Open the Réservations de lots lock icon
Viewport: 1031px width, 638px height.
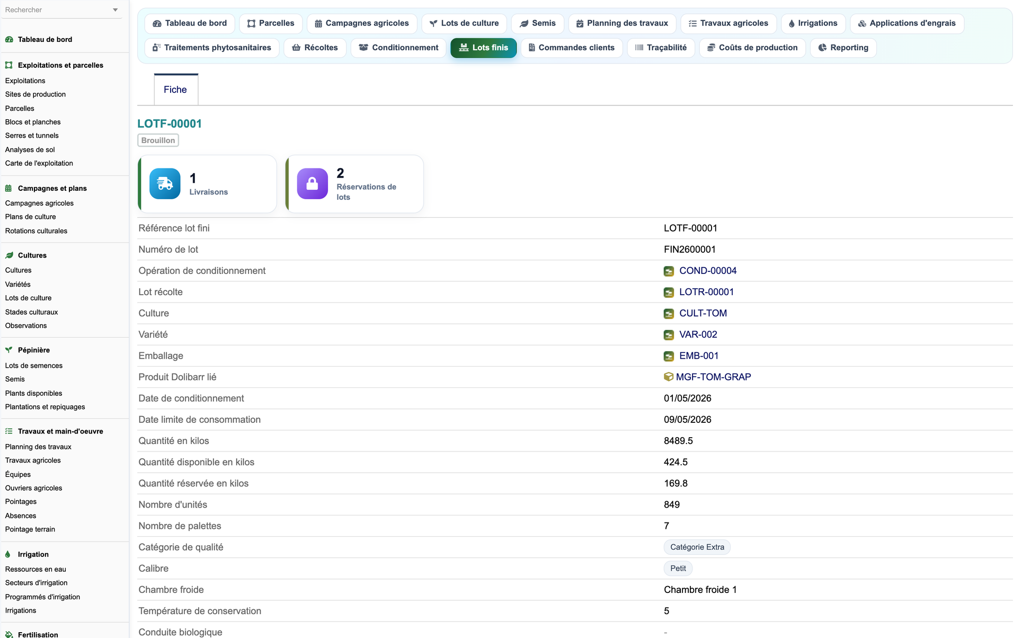pyautogui.click(x=312, y=184)
